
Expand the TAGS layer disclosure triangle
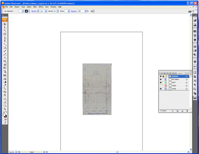coord(167,89)
